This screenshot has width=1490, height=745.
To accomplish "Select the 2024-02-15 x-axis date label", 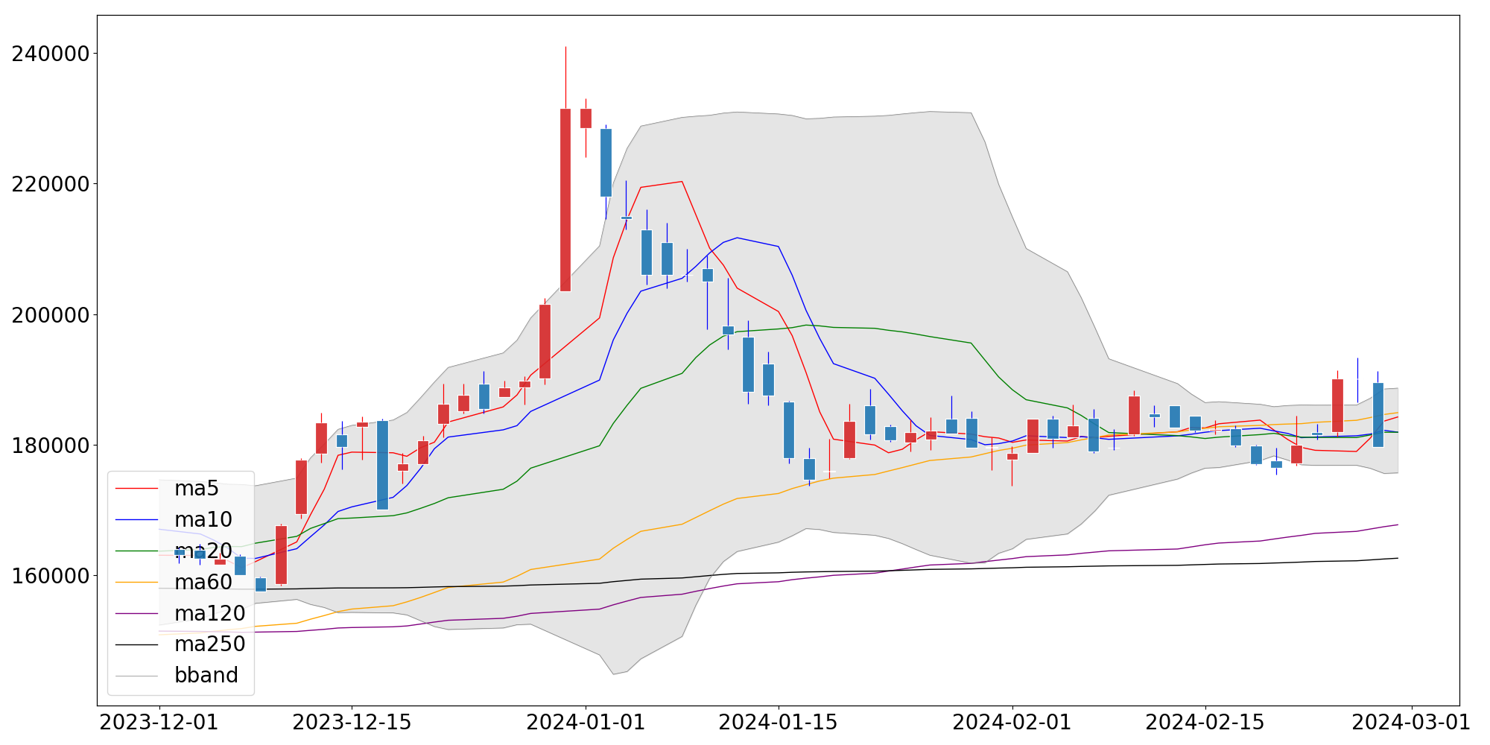I will point(1205,722).
